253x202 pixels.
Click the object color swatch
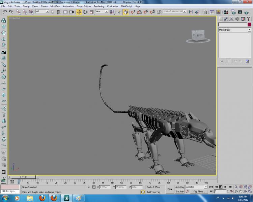[249, 25]
